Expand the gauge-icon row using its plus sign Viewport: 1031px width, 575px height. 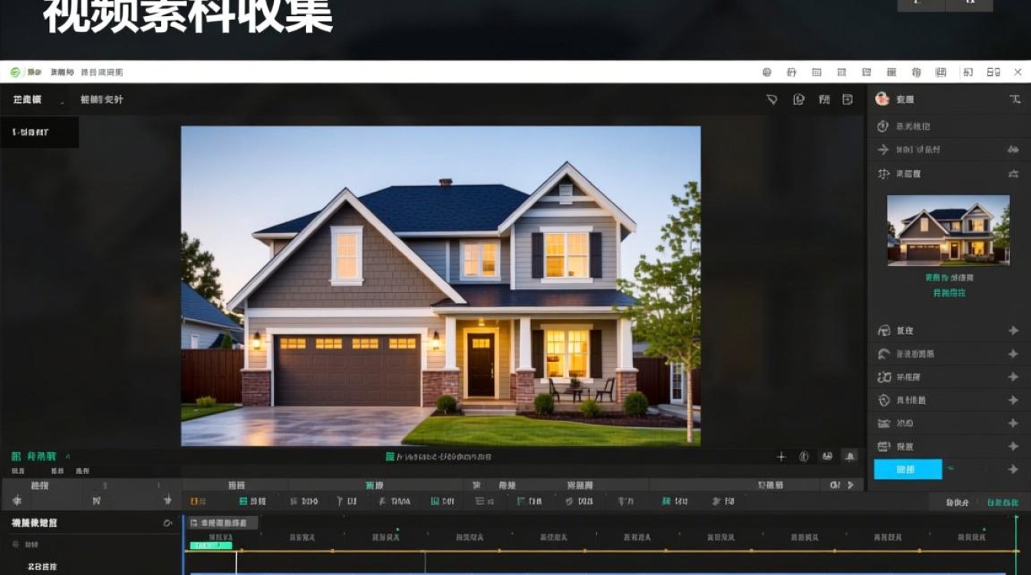1013,330
